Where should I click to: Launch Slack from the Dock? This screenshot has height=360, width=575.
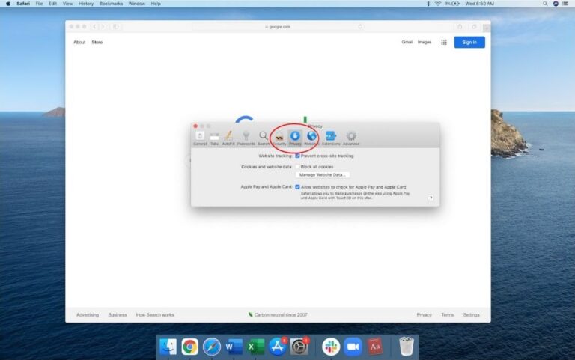[331, 347]
